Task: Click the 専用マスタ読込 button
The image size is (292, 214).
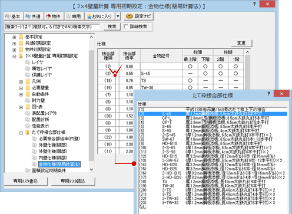Action: (x=73, y=181)
